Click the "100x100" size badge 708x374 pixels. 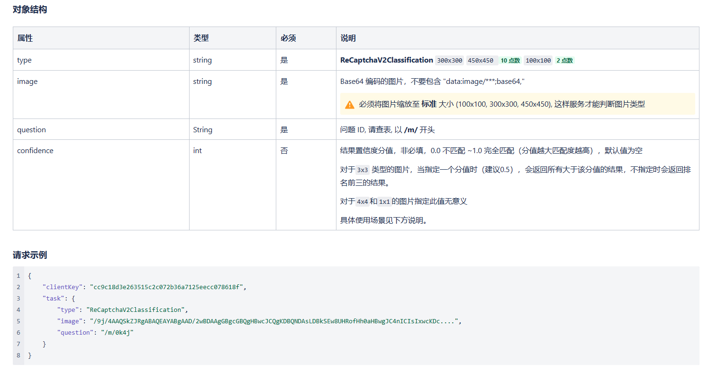pyautogui.click(x=538, y=61)
